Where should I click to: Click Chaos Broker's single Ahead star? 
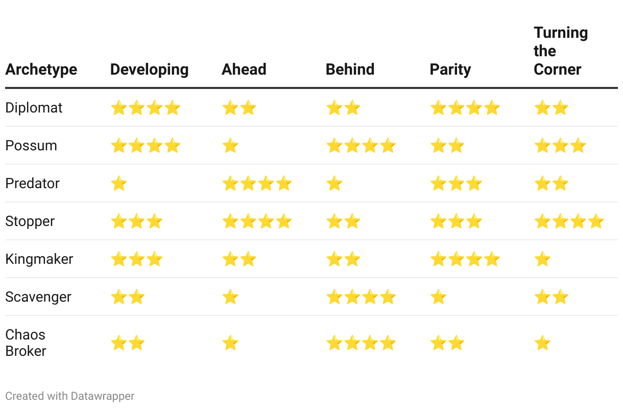230,343
